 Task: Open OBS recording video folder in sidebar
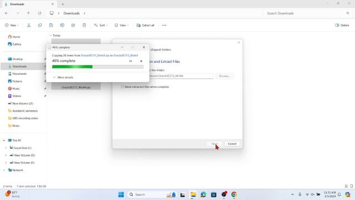23,118
